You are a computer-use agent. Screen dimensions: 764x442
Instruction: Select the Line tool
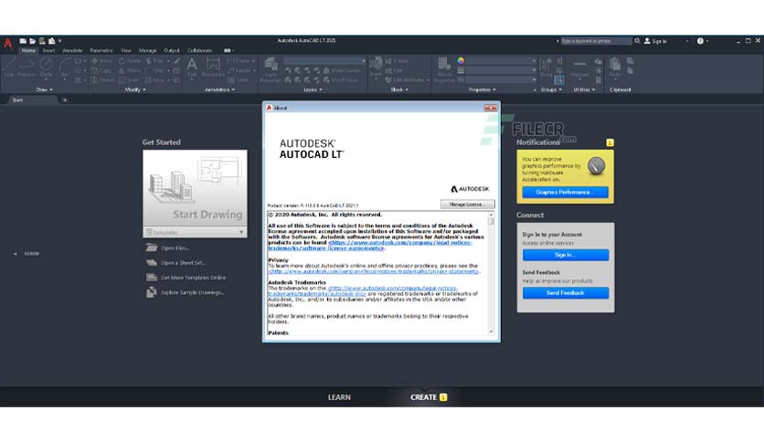pos(9,68)
